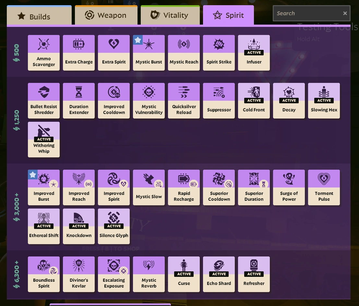The width and height of the screenshot is (359, 306).
Task: Buy the Knockdown active item
Action: (79, 226)
